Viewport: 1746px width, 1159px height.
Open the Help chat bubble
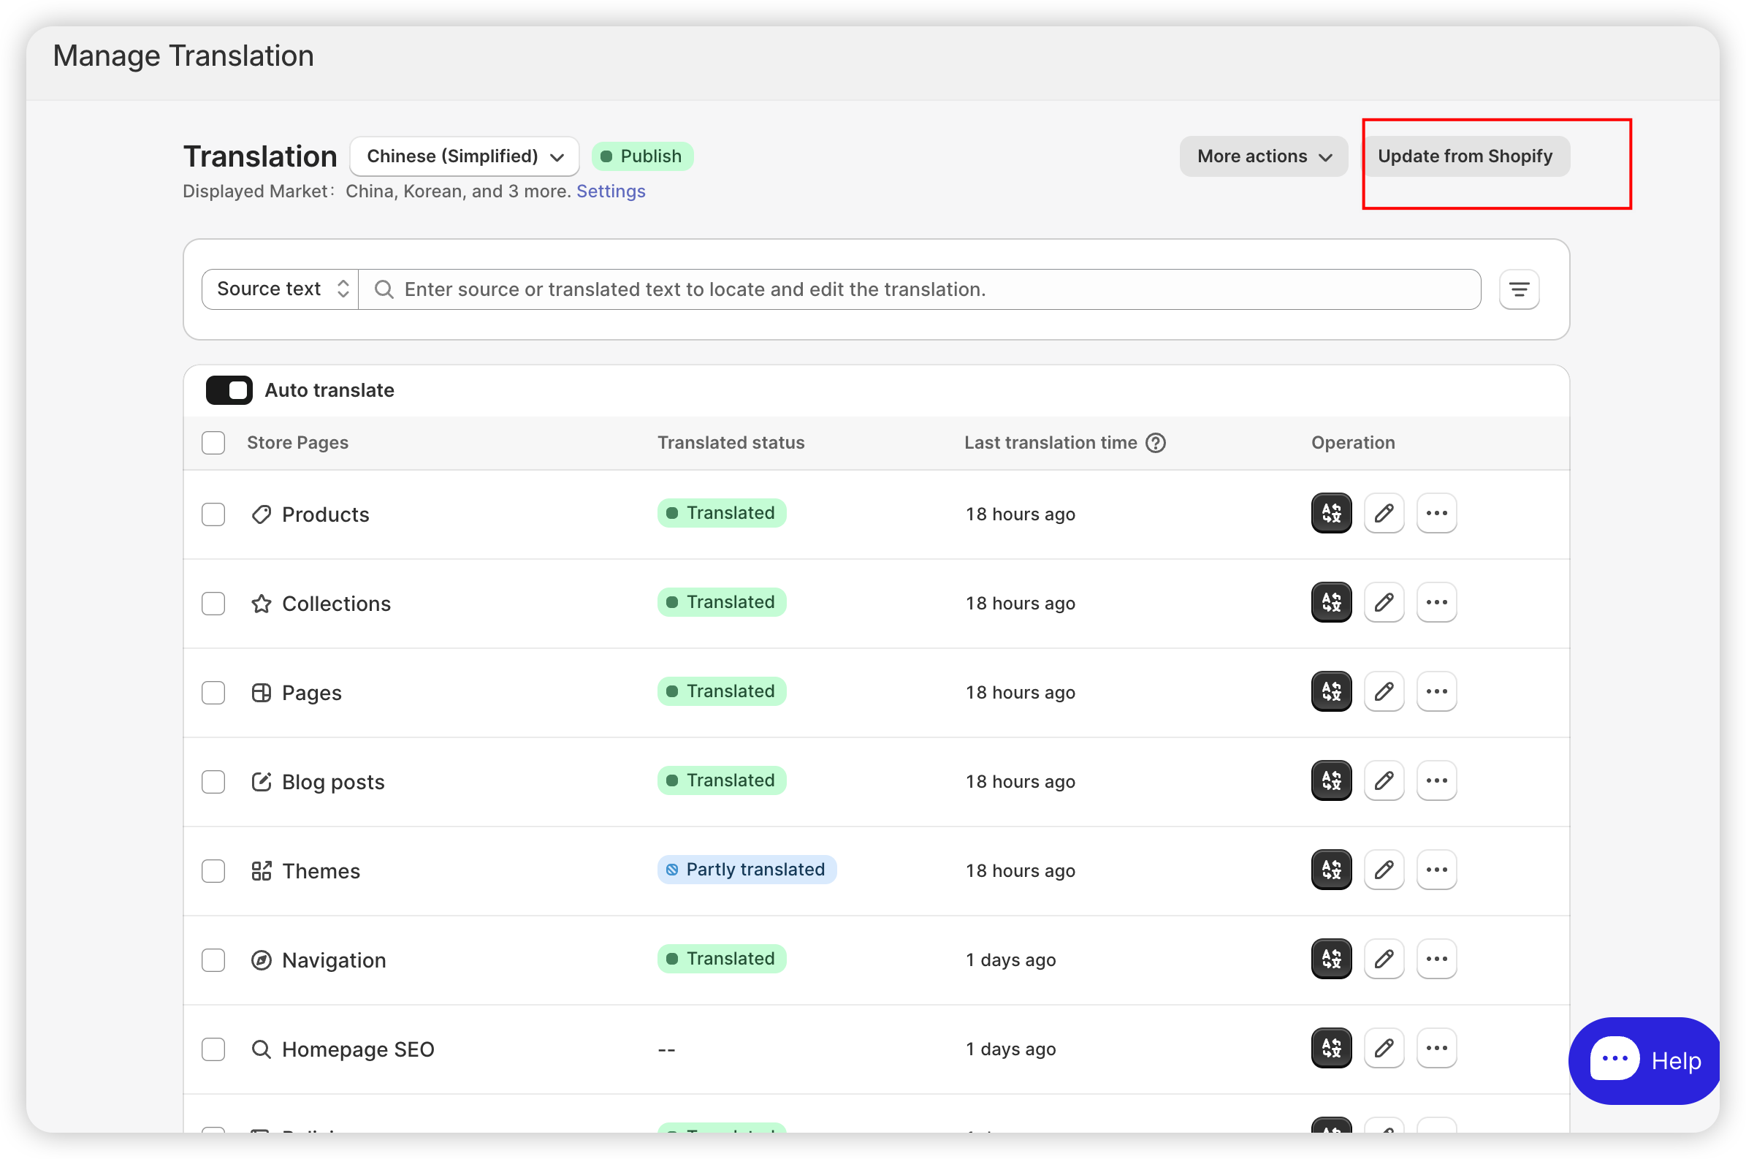[x=1643, y=1060]
